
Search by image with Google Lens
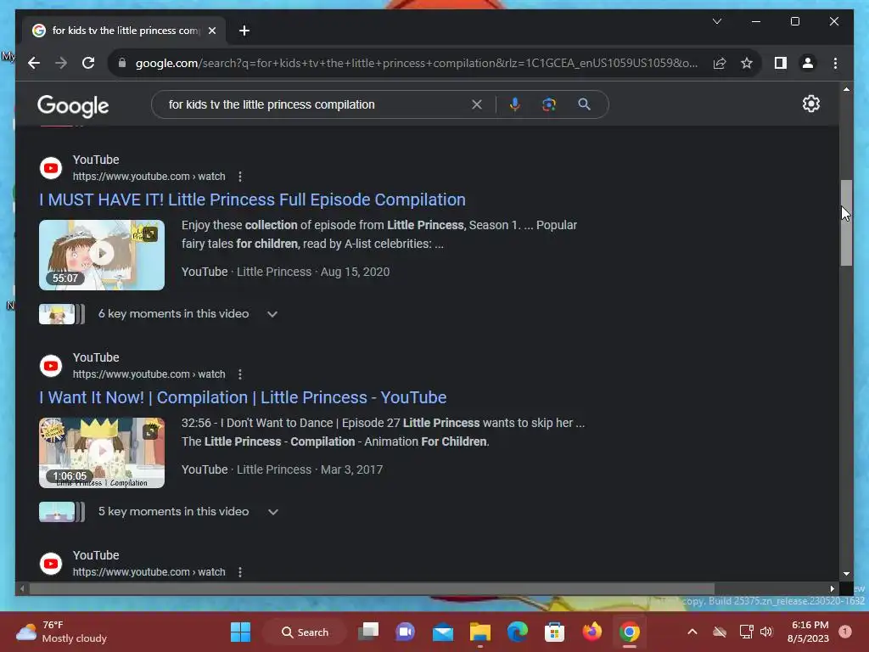[549, 104]
